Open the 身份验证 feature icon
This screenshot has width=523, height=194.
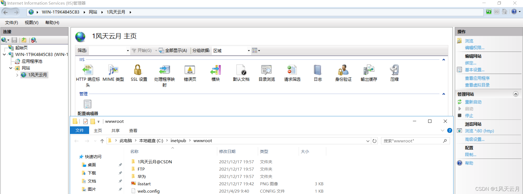click(x=343, y=70)
